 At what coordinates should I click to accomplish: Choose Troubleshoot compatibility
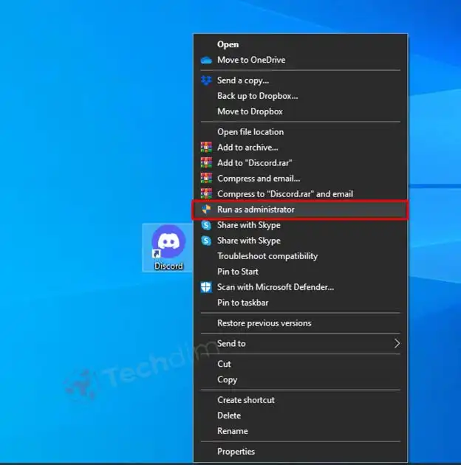click(x=267, y=256)
